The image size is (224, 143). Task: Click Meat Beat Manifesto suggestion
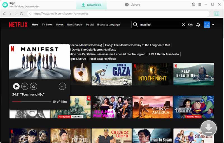[103, 59]
